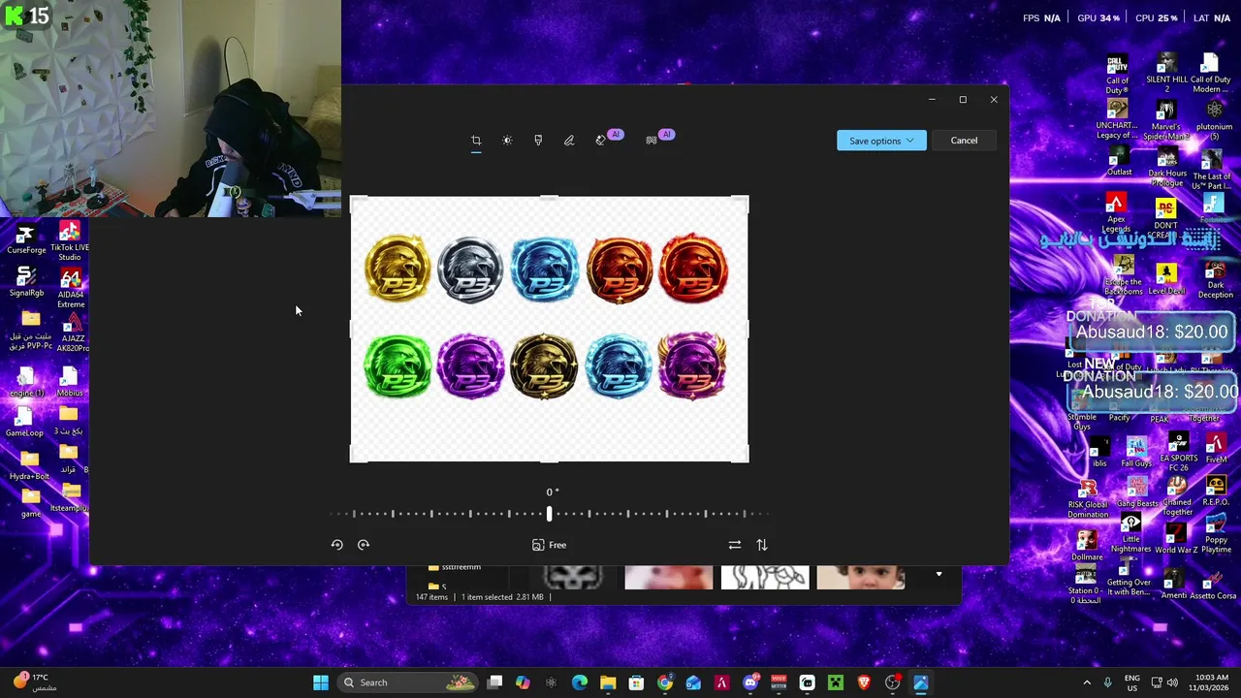1241x698 pixels.
Task: Select the game folder on desktop
Action: tap(31, 502)
